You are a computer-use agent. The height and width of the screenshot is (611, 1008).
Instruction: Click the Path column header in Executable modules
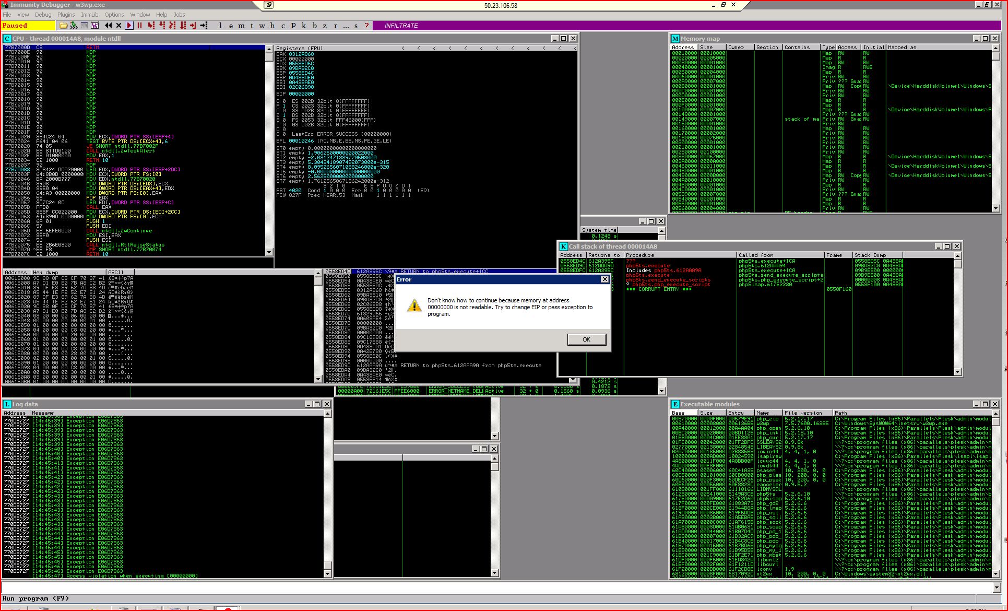[x=840, y=413]
